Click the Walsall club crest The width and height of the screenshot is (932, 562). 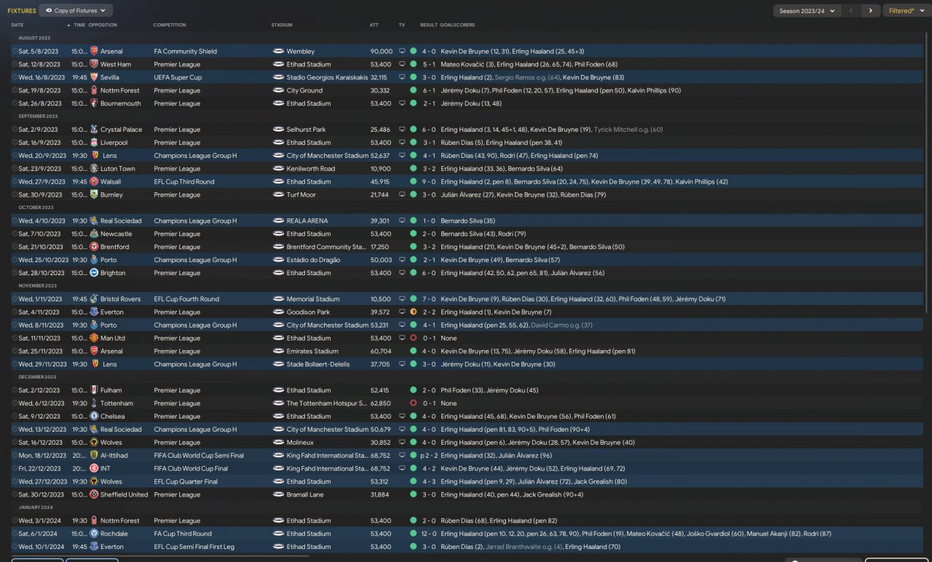pos(94,182)
